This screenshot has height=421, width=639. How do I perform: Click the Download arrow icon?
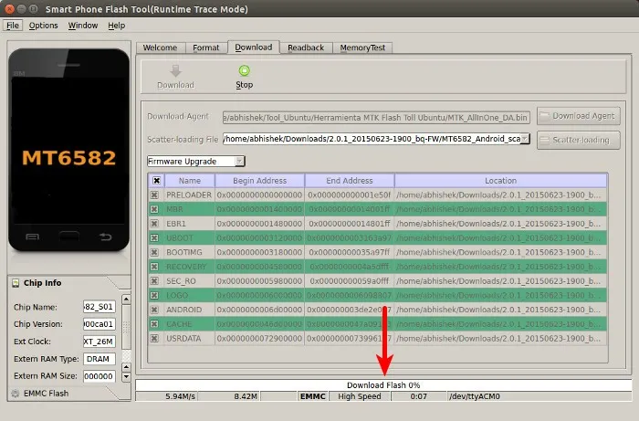point(175,70)
